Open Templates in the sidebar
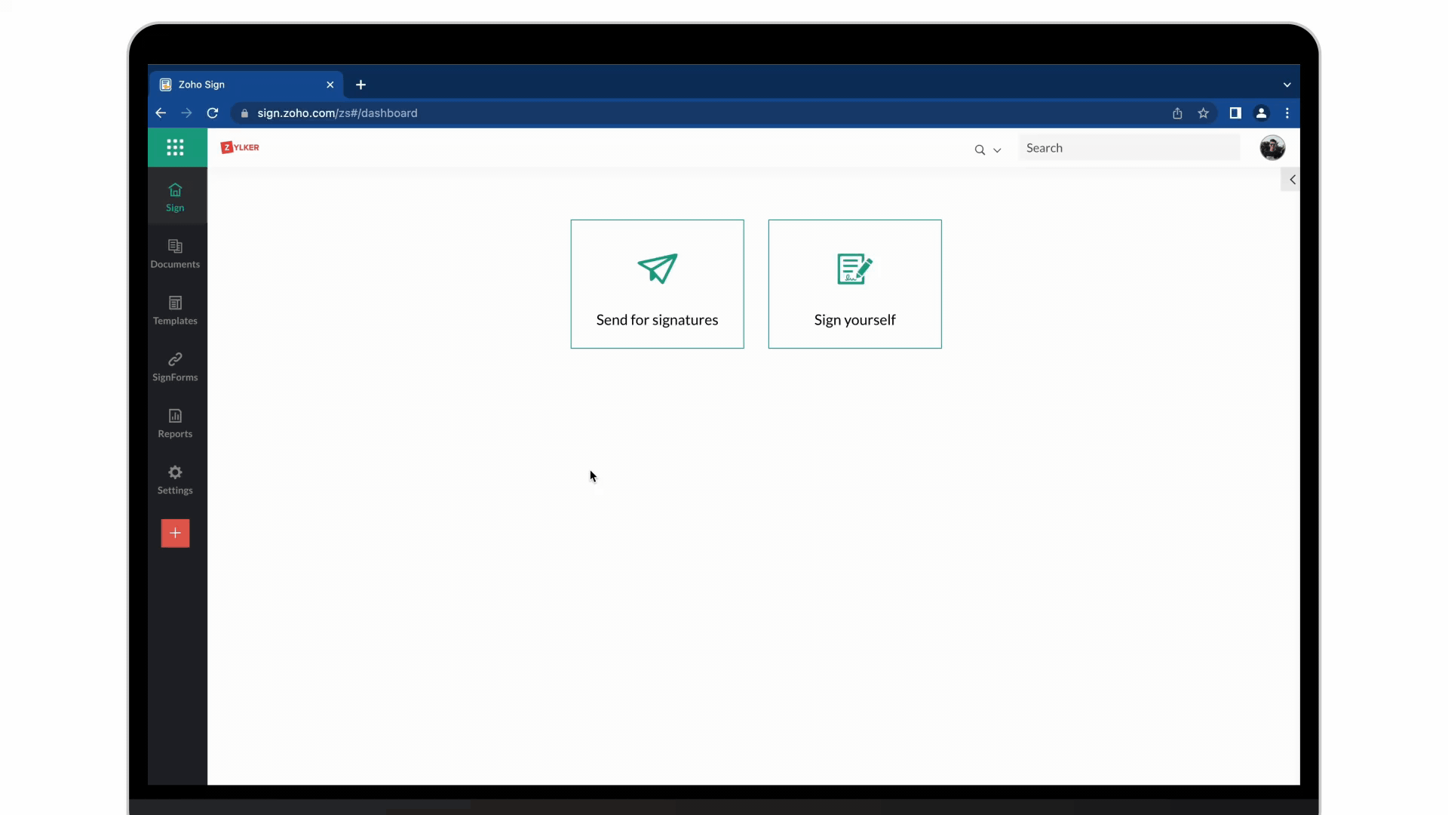This screenshot has width=1448, height=815. tap(175, 310)
